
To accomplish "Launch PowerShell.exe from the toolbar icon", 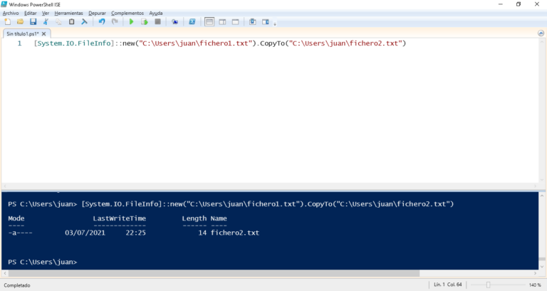I will pos(192,22).
